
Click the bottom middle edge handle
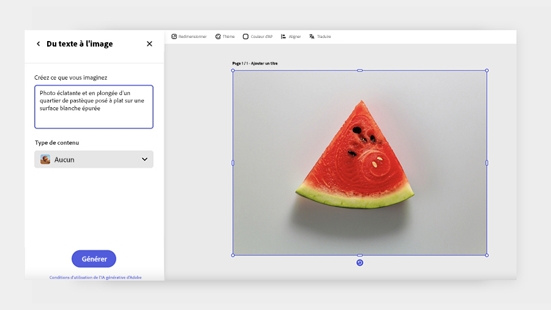click(x=360, y=255)
